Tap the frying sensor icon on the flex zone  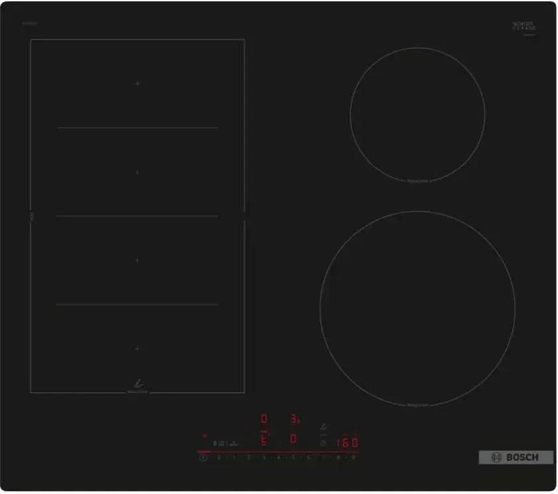(138, 384)
